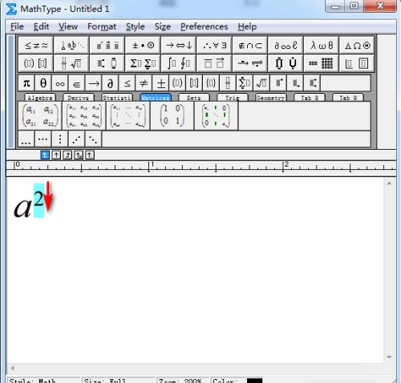
Task: Open the matrix templates palette
Action: (322, 63)
